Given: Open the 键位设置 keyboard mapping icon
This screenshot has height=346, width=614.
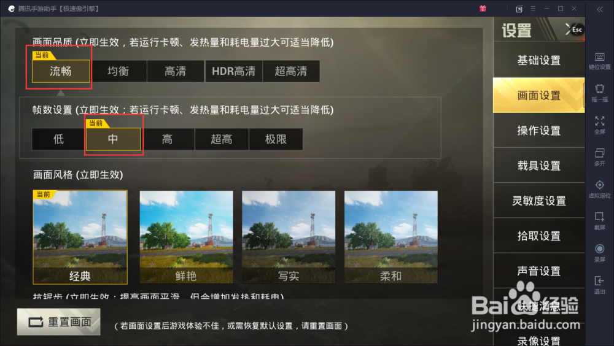Looking at the screenshot, I should coord(599,61).
